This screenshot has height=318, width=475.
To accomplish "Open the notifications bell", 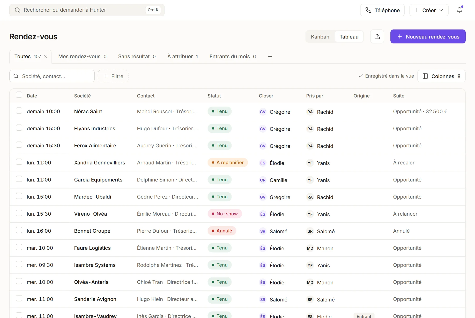I will click(x=459, y=10).
